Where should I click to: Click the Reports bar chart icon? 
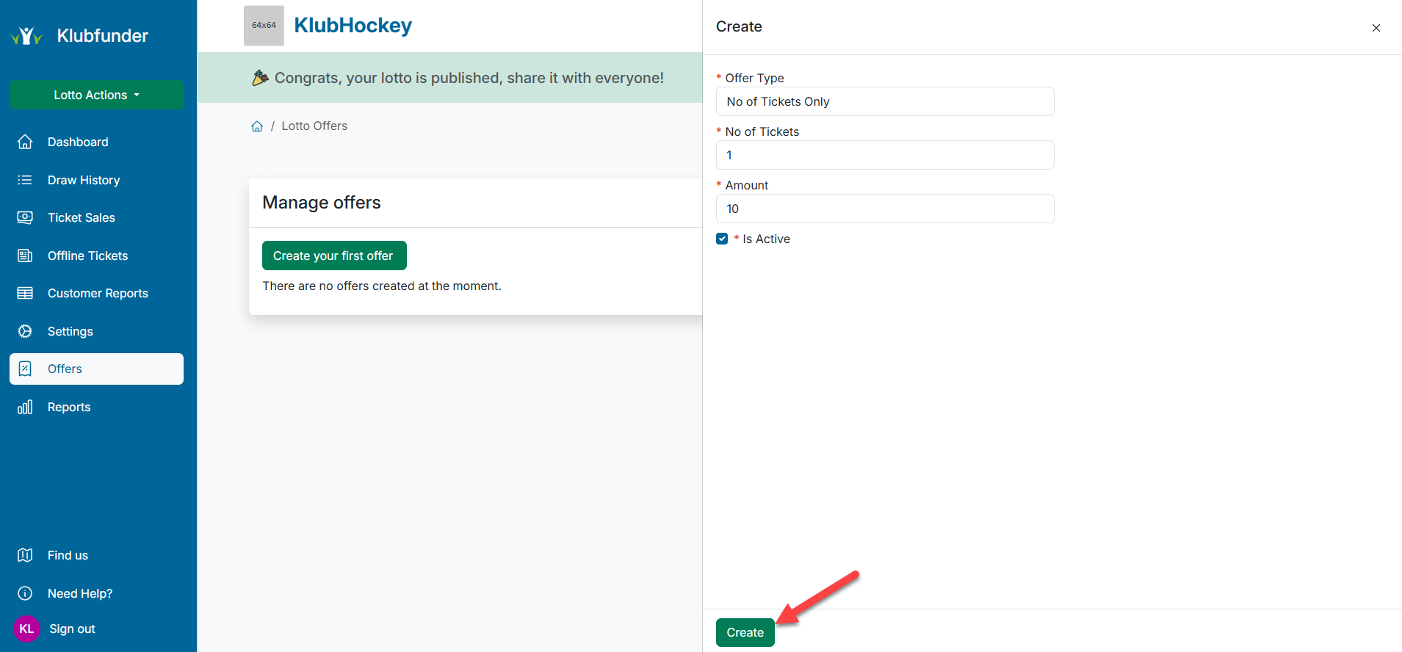tap(25, 407)
